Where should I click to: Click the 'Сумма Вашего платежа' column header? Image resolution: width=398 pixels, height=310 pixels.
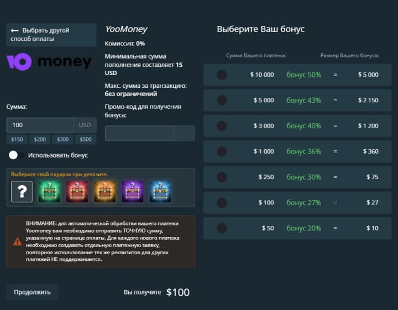[256, 55]
